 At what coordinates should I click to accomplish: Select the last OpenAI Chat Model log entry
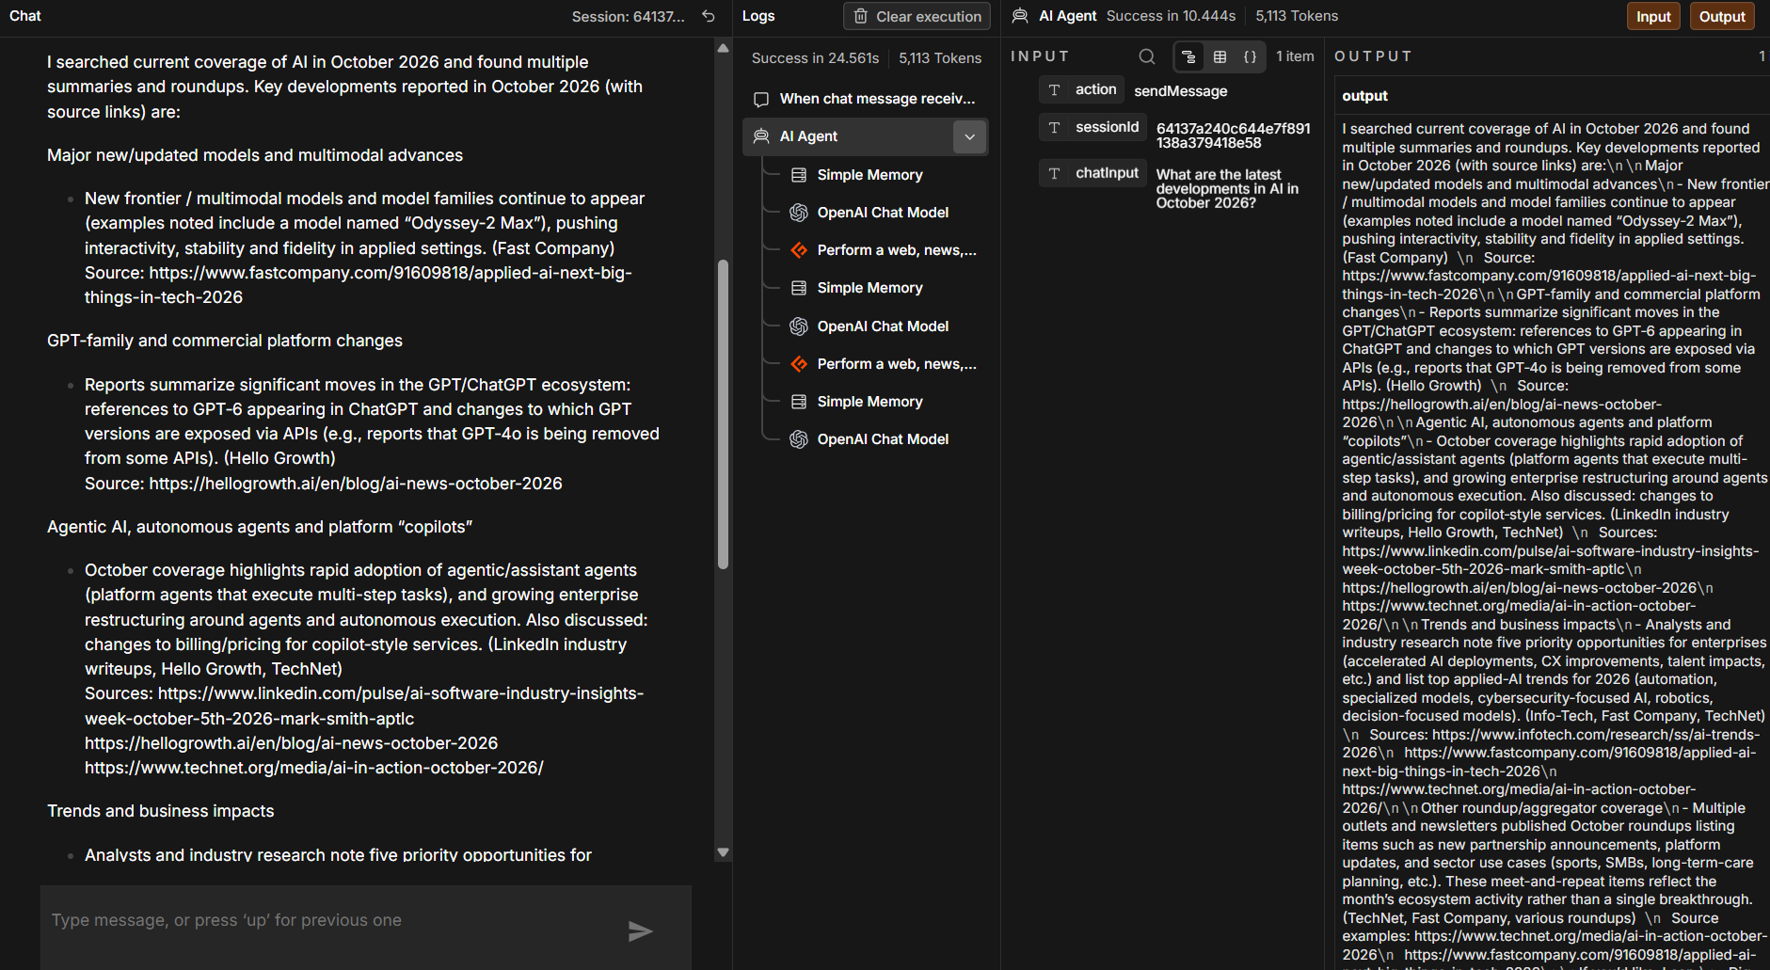click(x=883, y=439)
